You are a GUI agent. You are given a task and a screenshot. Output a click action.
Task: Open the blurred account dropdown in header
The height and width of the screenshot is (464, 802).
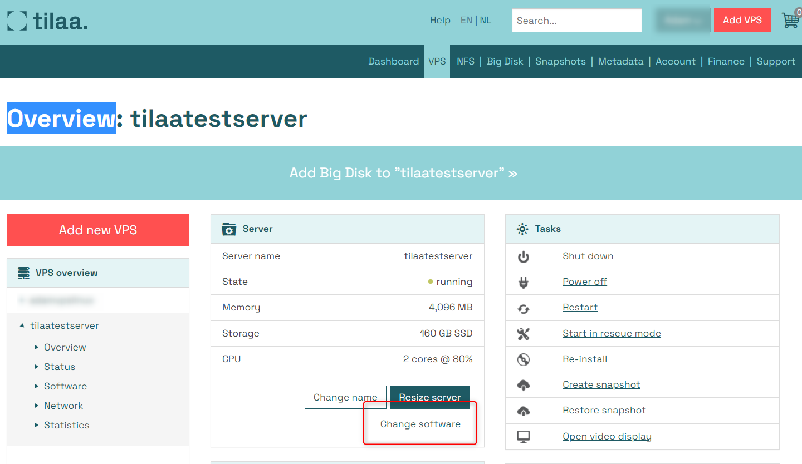[x=682, y=20]
